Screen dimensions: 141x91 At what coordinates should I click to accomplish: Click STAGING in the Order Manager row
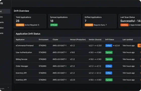[43, 66]
